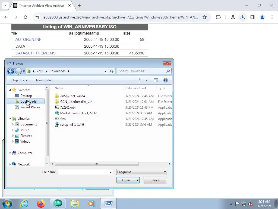This screenshot has width=278, height=209.
Task: Open a new Chrome tab
Action: (79, 5)
